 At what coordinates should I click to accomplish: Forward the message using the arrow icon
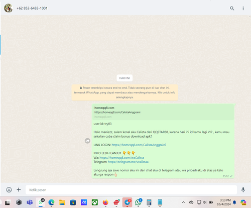click(87, 141)
